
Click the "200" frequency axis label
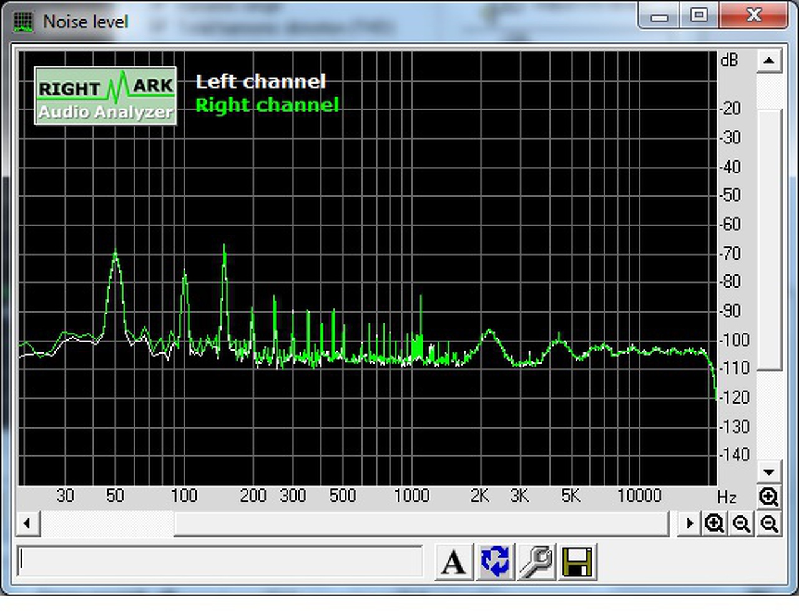[253, 496]
